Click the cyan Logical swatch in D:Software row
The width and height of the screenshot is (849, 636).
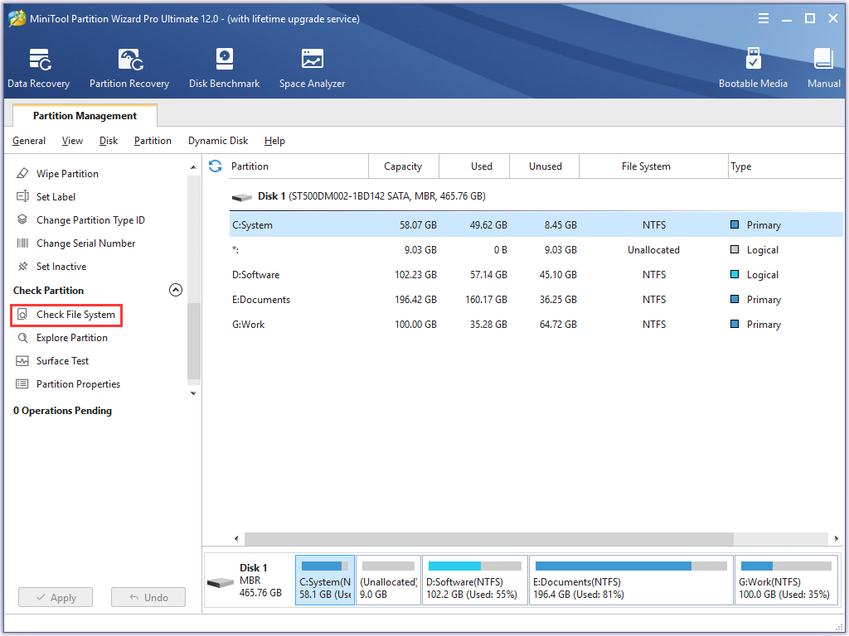pos(735,274)
